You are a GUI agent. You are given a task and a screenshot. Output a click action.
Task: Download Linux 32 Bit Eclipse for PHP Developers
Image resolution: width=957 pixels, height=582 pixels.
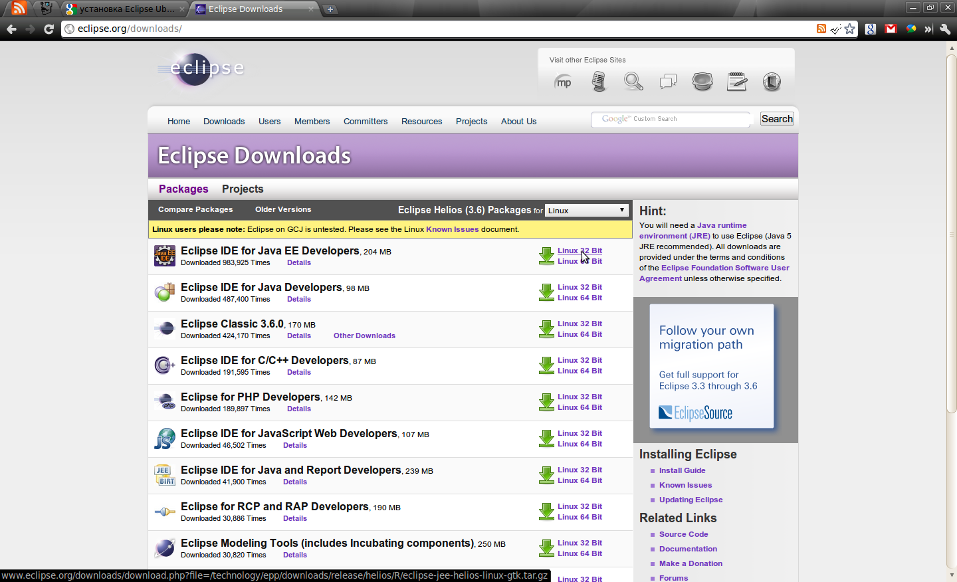tap(580, 397)
